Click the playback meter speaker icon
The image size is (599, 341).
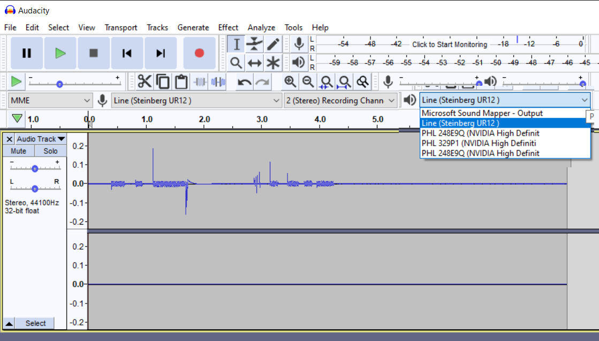(x=299, y=62)
